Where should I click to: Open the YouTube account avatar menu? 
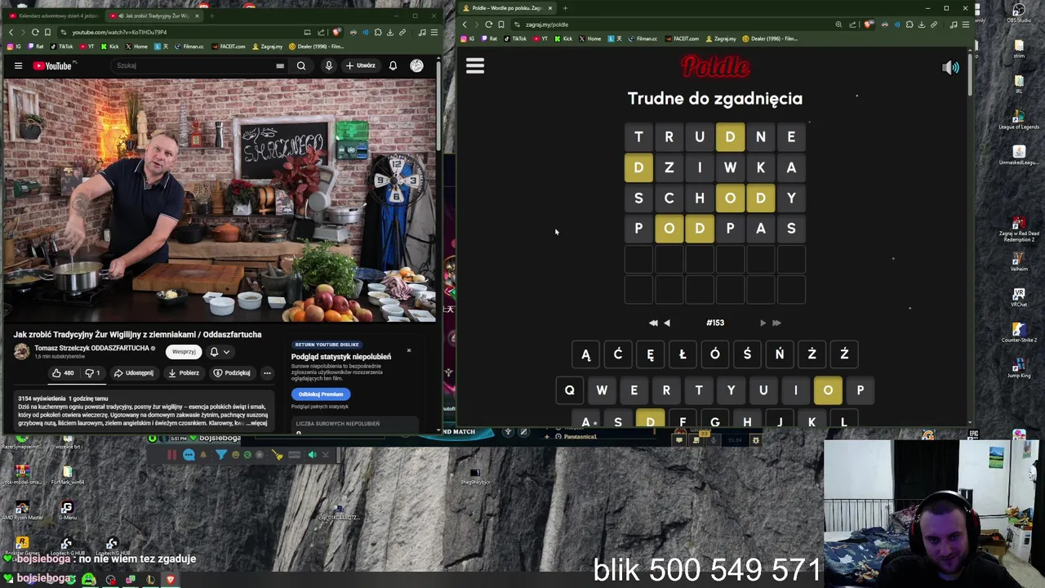[416, 66]
